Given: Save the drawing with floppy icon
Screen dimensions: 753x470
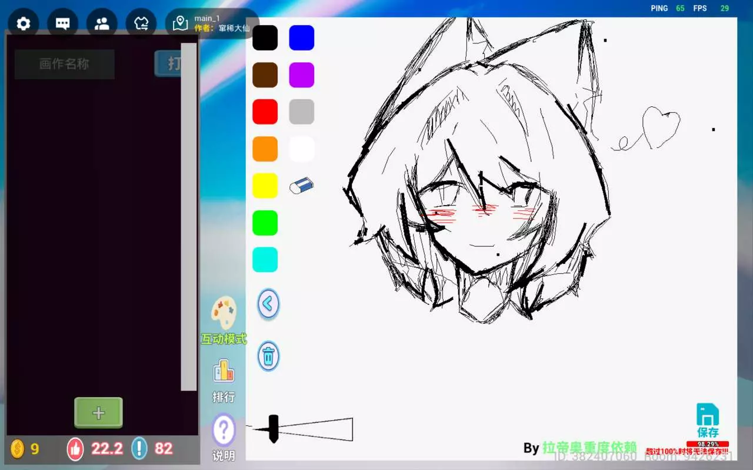Looking at the screenshot, I should (x=708, y=414).
